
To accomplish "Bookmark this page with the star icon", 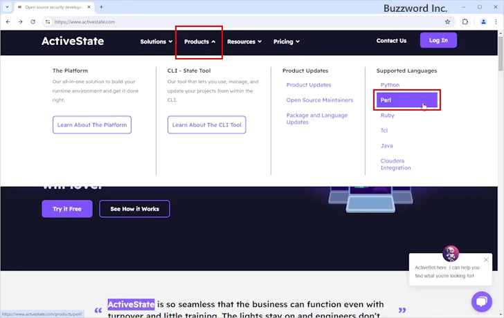I will pos(447,22).
